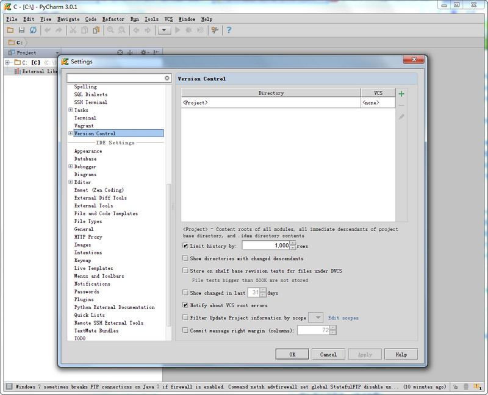This screenshot has height=395, width=488.
Task: Click the Copy icon in toolbar
Action: [84, 30]
